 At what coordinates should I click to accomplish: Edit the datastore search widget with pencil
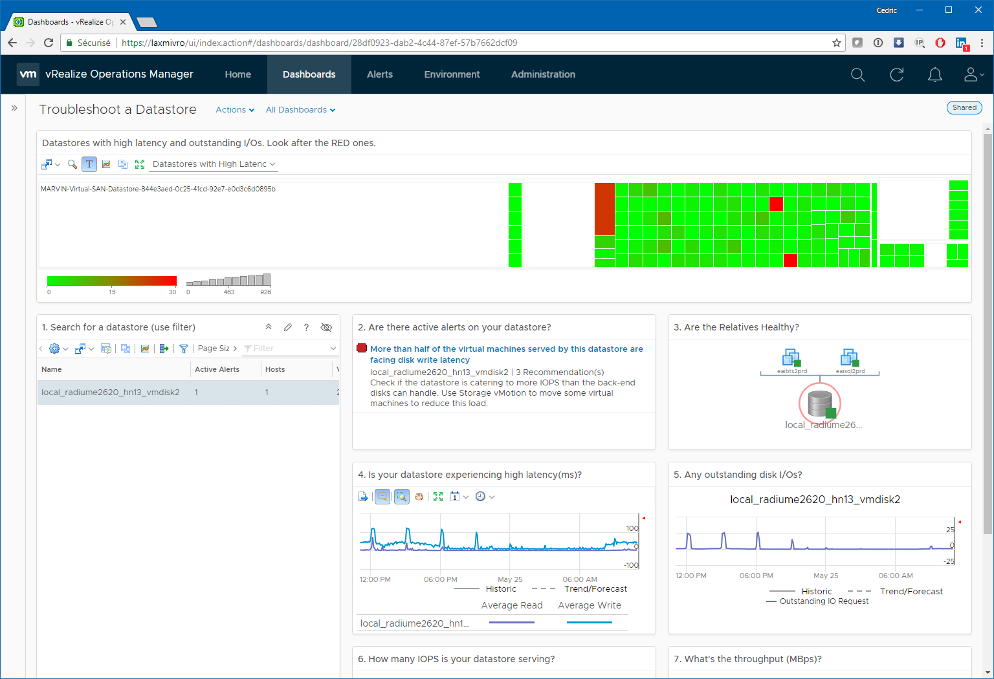[x=288, y=327]
